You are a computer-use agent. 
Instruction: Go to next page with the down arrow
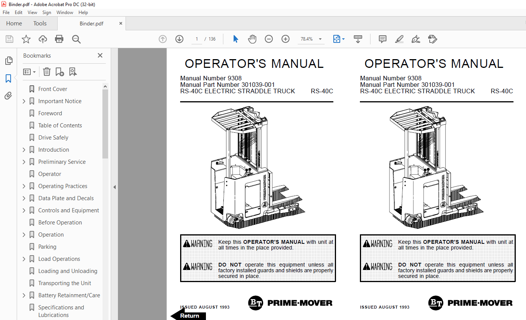click(179, 39)
